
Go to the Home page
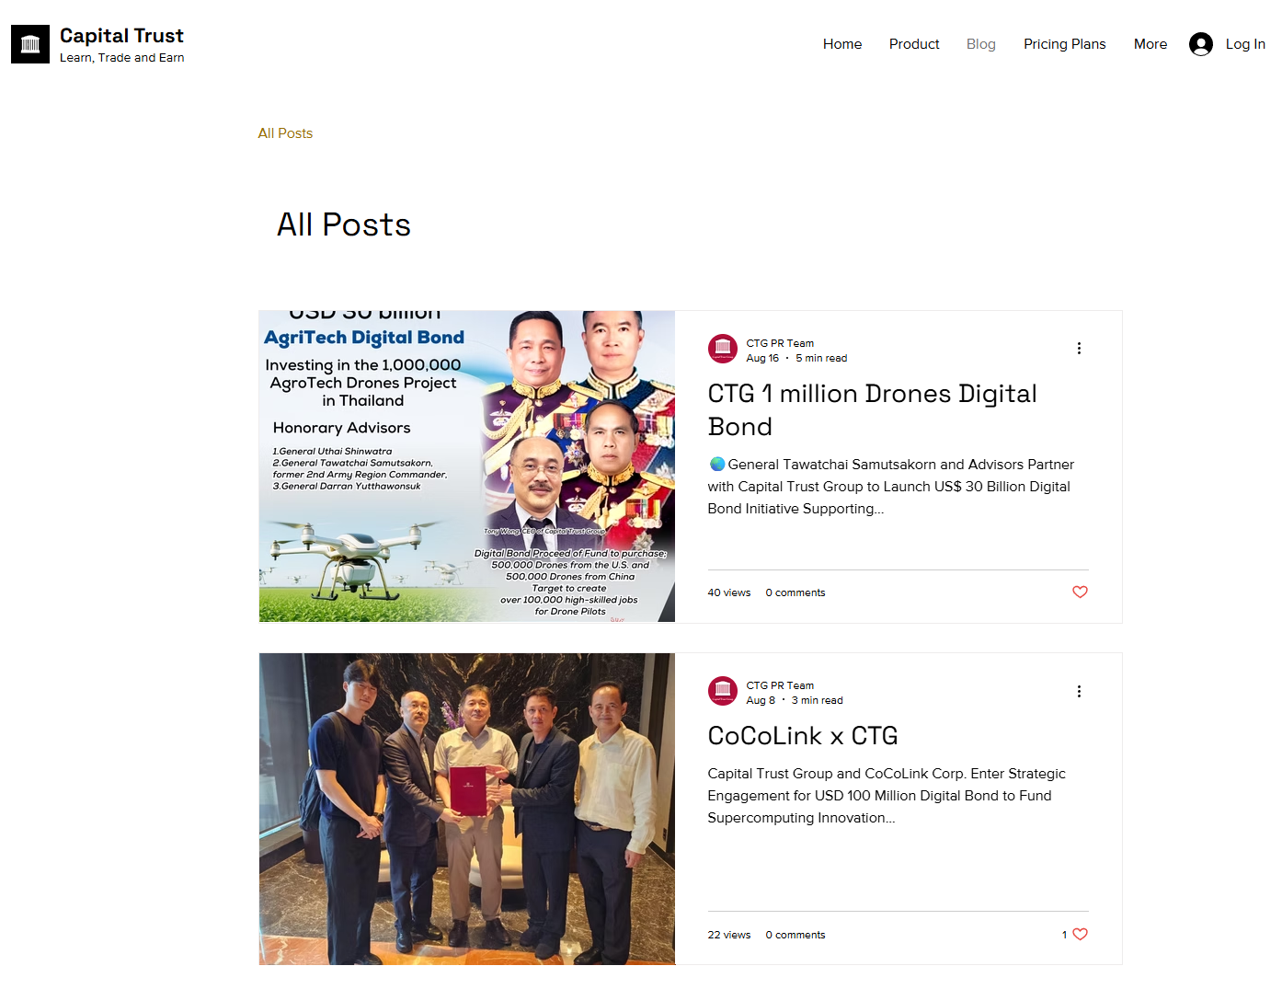point(841,44)
